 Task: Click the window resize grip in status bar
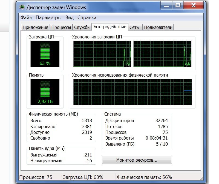pos(201,179)
